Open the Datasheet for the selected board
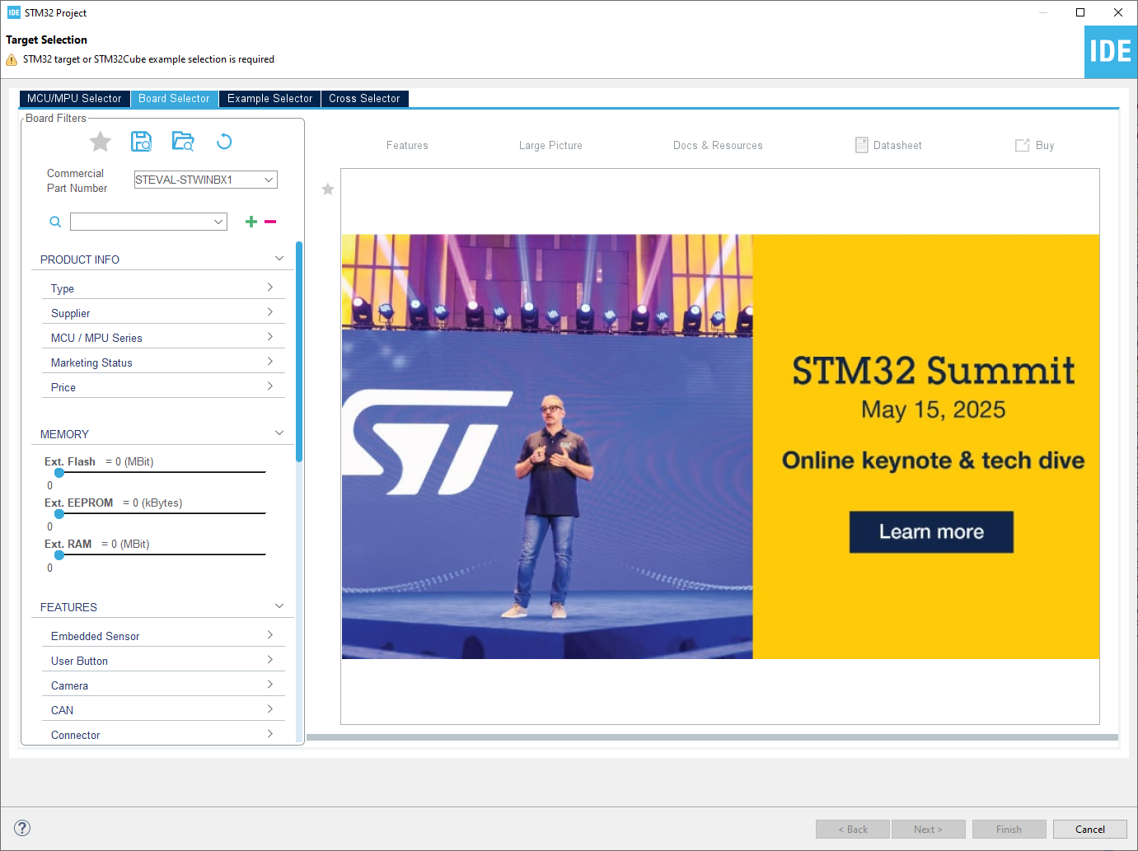 [x=888, y=145]
